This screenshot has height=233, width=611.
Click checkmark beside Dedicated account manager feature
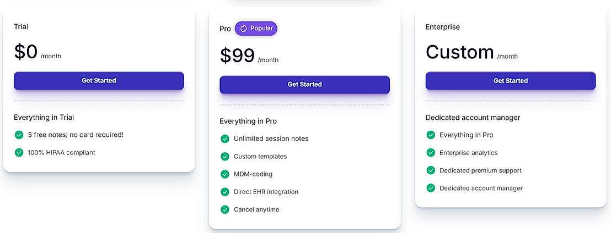[x=431, y=188]
